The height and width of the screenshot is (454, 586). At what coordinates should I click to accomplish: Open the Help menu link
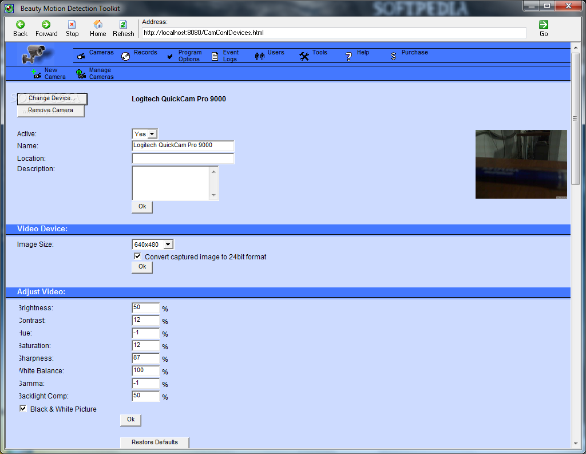point(363,52)
